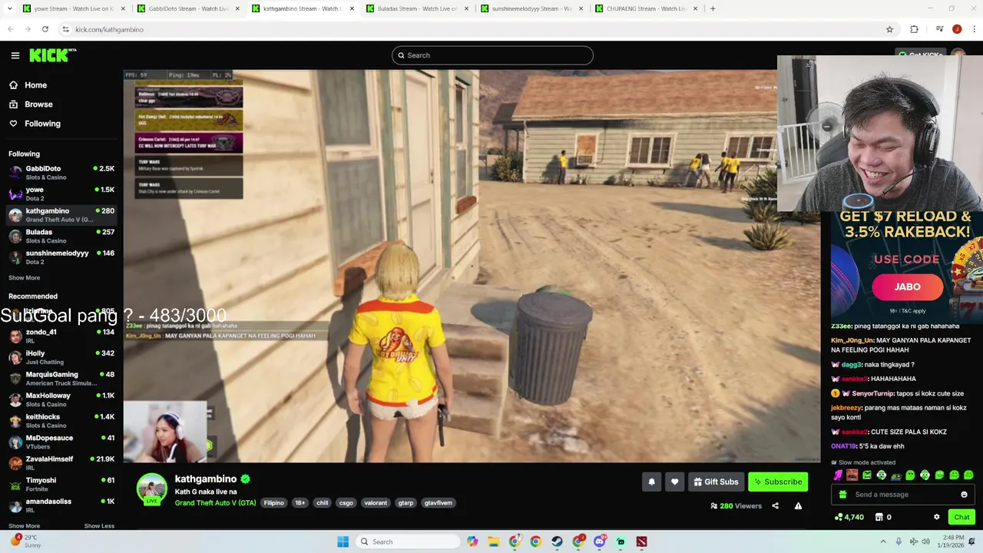Open yowe channel in Following list
This screenshot has height=553, width=983.
61,194
